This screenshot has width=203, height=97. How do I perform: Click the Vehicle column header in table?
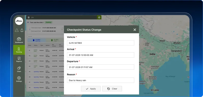(47, 45)
